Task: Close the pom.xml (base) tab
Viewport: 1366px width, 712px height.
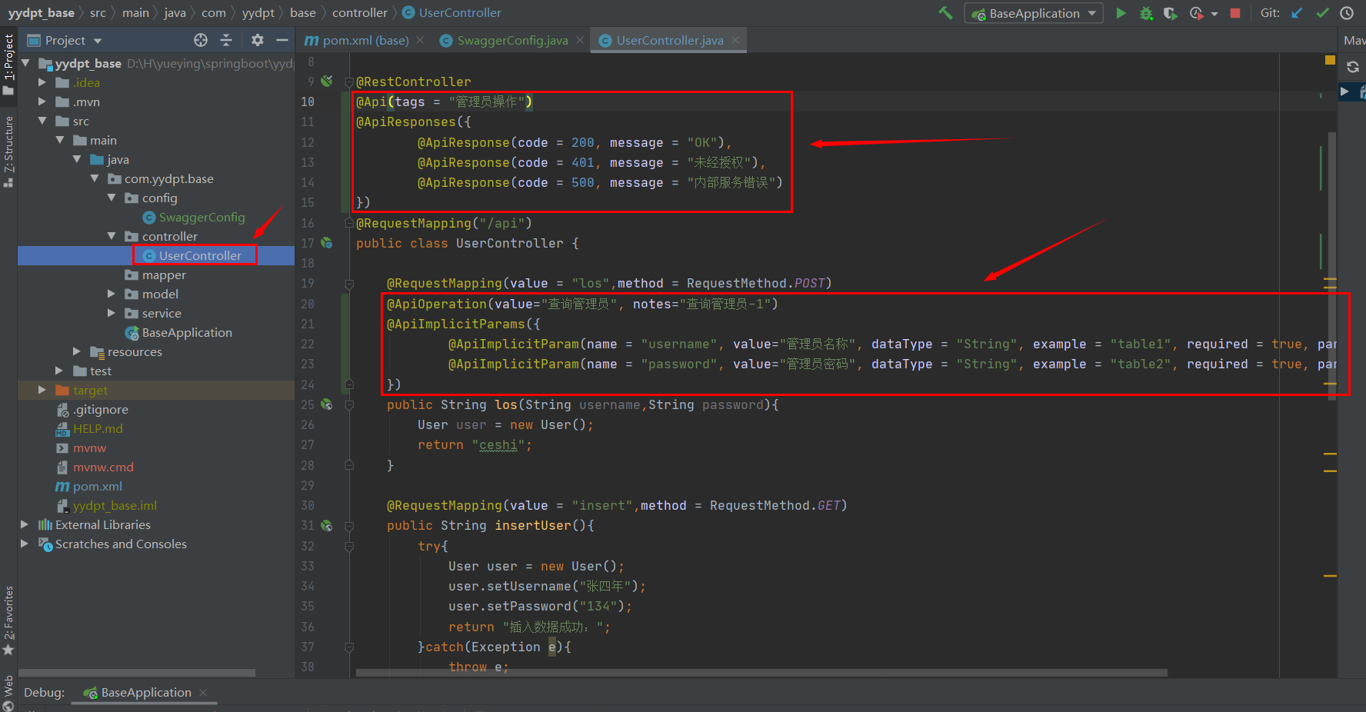Action: [x=420, y=40]
